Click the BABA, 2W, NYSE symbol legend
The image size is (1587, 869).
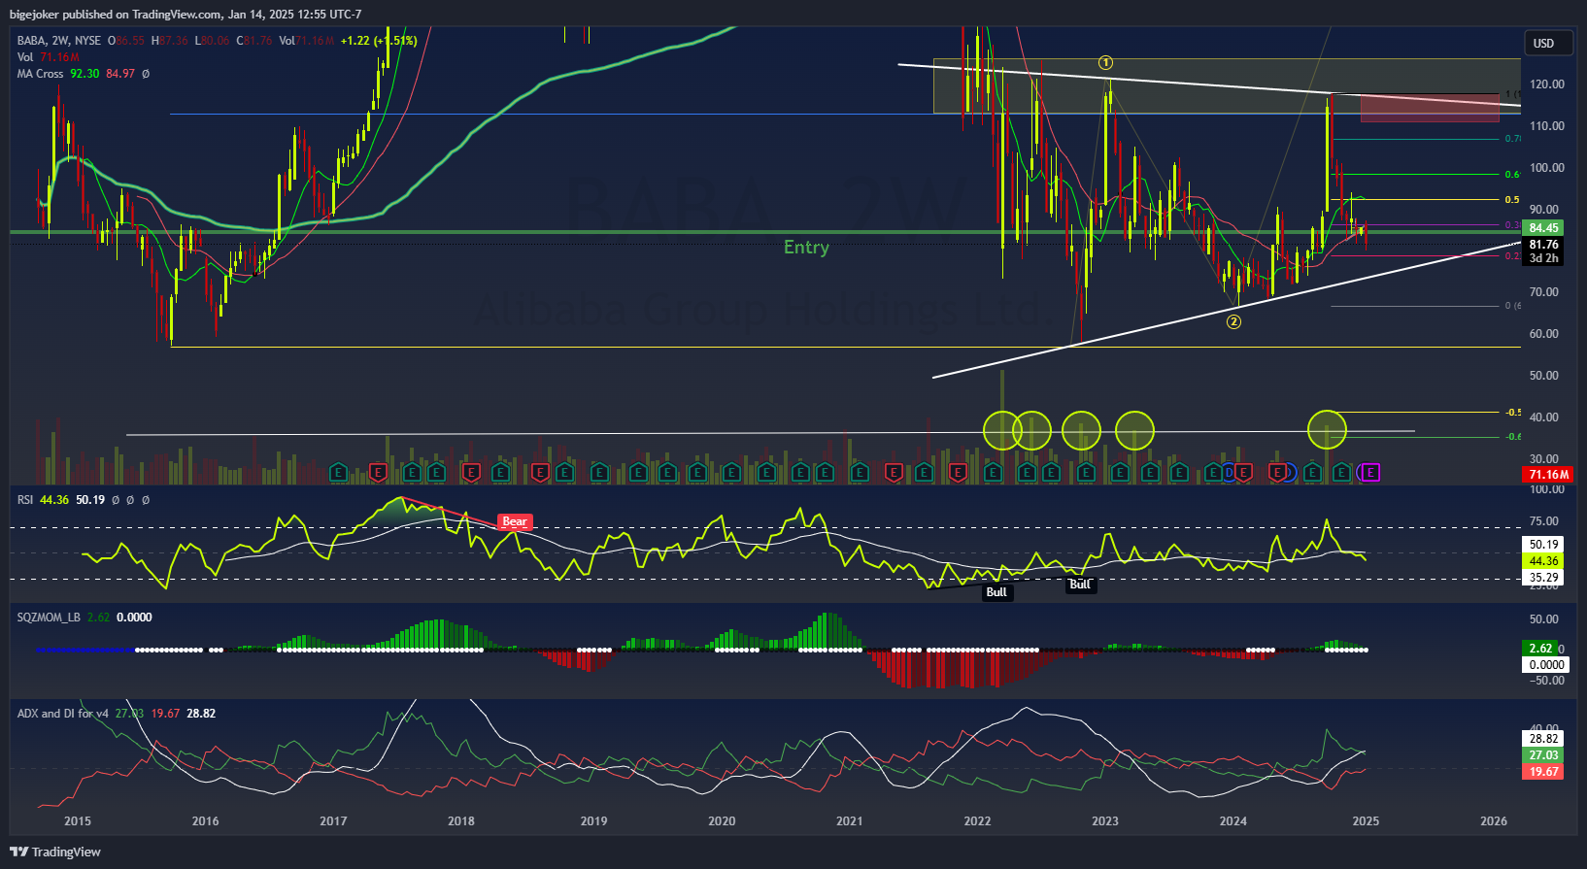coord(59,41)
